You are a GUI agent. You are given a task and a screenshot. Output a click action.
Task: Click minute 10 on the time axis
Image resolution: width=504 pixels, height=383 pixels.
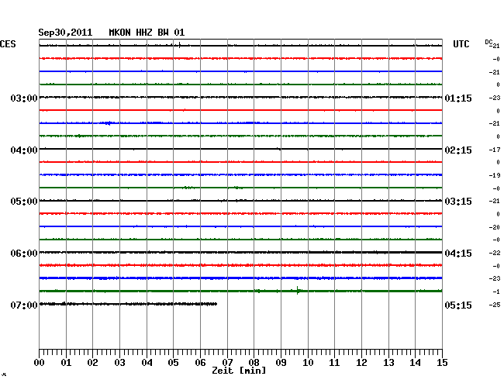308,363
